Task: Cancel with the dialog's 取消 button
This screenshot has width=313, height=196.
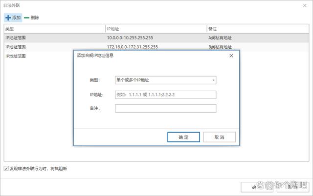Action: click(x=220, y=137)
